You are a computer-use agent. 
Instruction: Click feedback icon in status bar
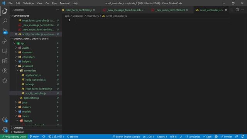coord(237,137)
